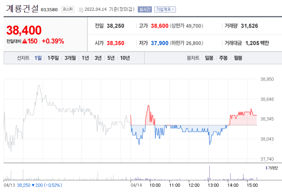Click the 38,043 y-axis label
The image size is (282, 194).
pos(267,139)
